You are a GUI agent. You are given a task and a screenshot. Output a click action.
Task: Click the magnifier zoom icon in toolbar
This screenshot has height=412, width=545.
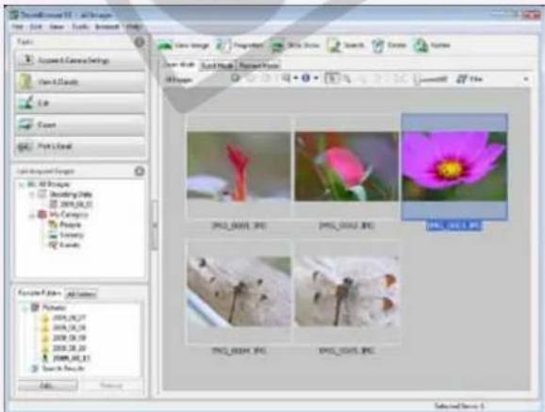(287, 79)
